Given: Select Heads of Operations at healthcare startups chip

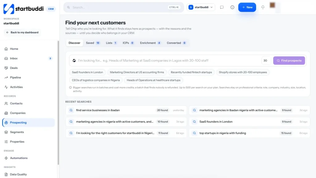Looking at the screenshot, I should coord(154,80).
